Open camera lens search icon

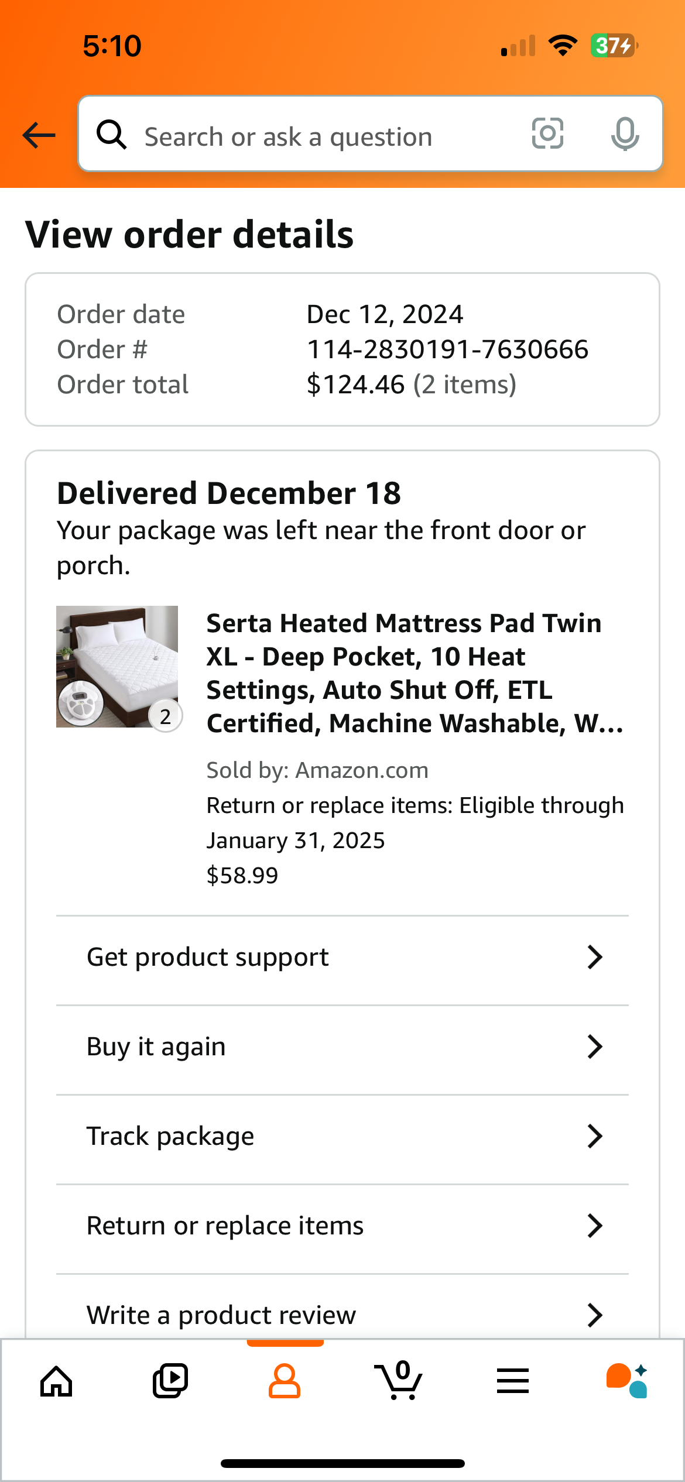547,133
